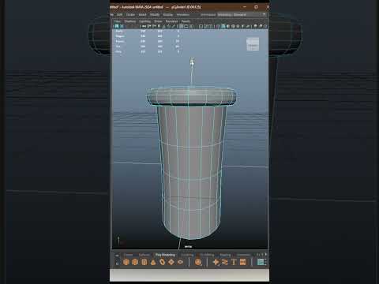Create a polygon sphere from the shelf

pos(126,262)
